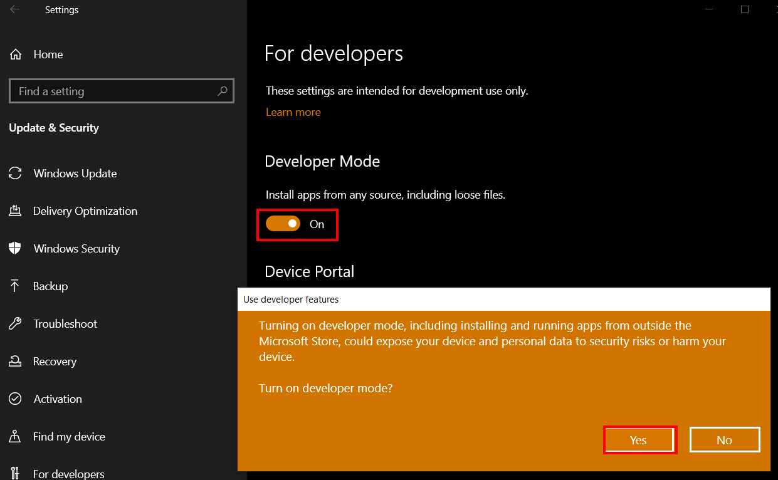
Task: Click the Home house icon
Action: click(x=16, y=55)
